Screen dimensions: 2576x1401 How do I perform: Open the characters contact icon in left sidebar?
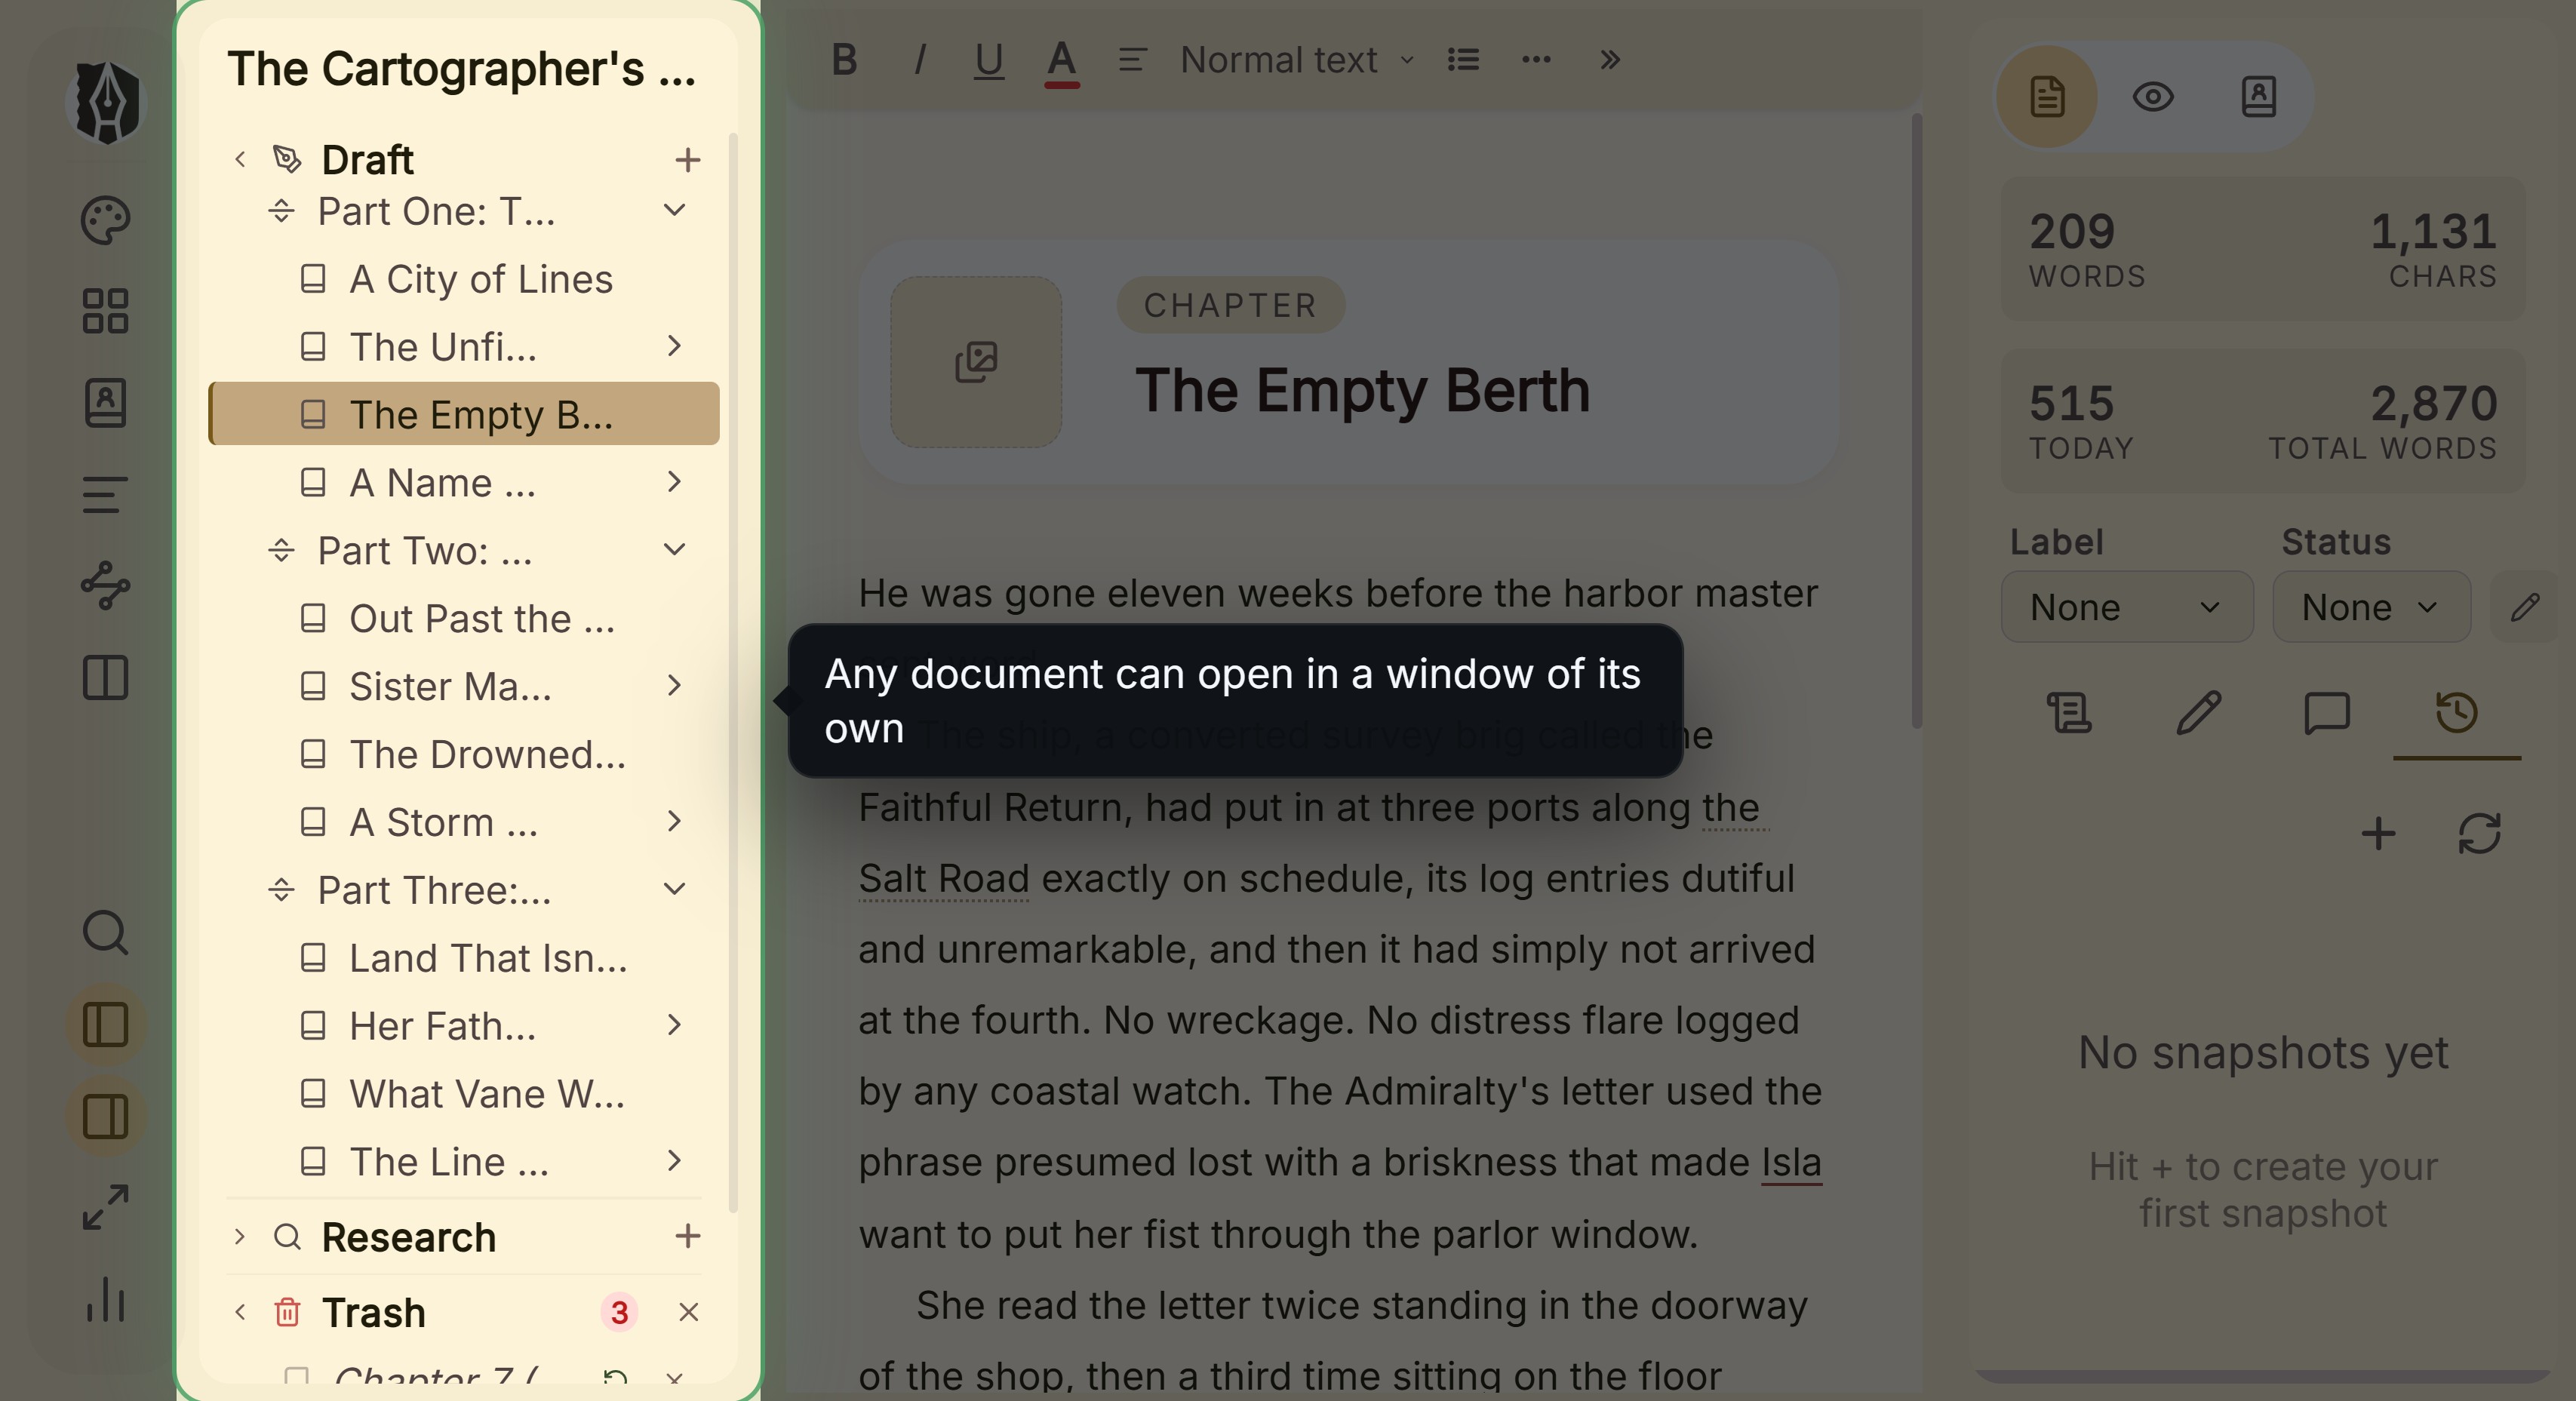[x=105, y=403]
